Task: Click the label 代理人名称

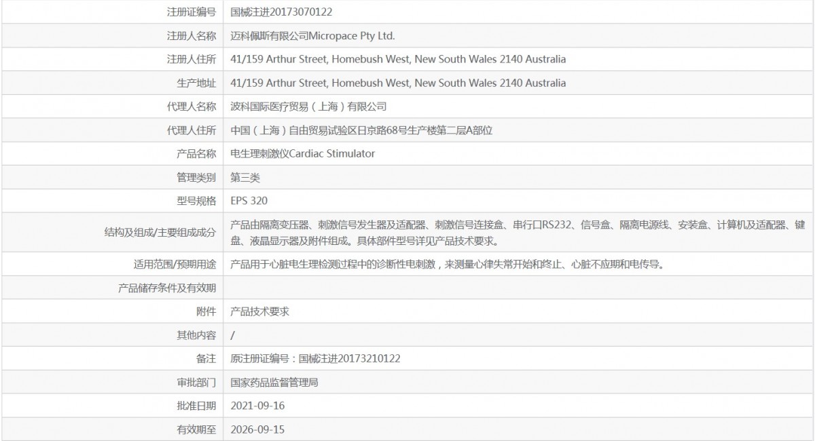Action: click(x=192, y=107)
